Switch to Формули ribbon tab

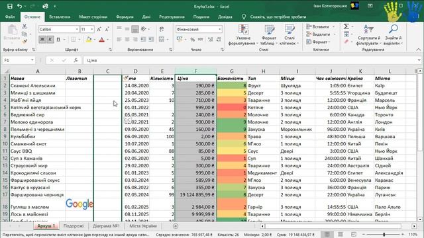point(125,17)
